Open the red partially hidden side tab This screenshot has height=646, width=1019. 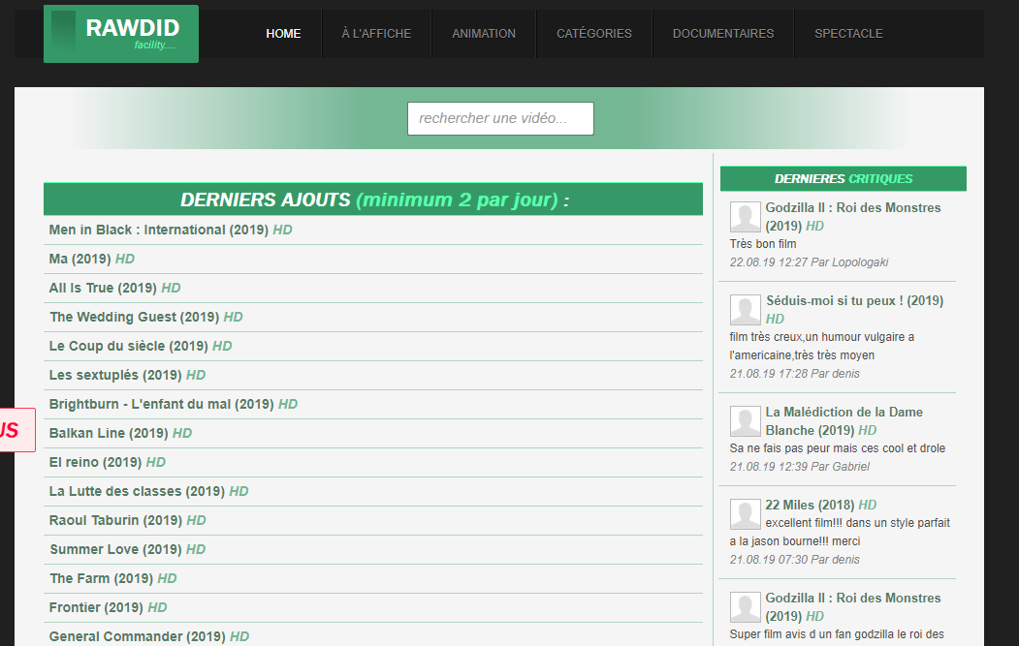coord(16,430)
